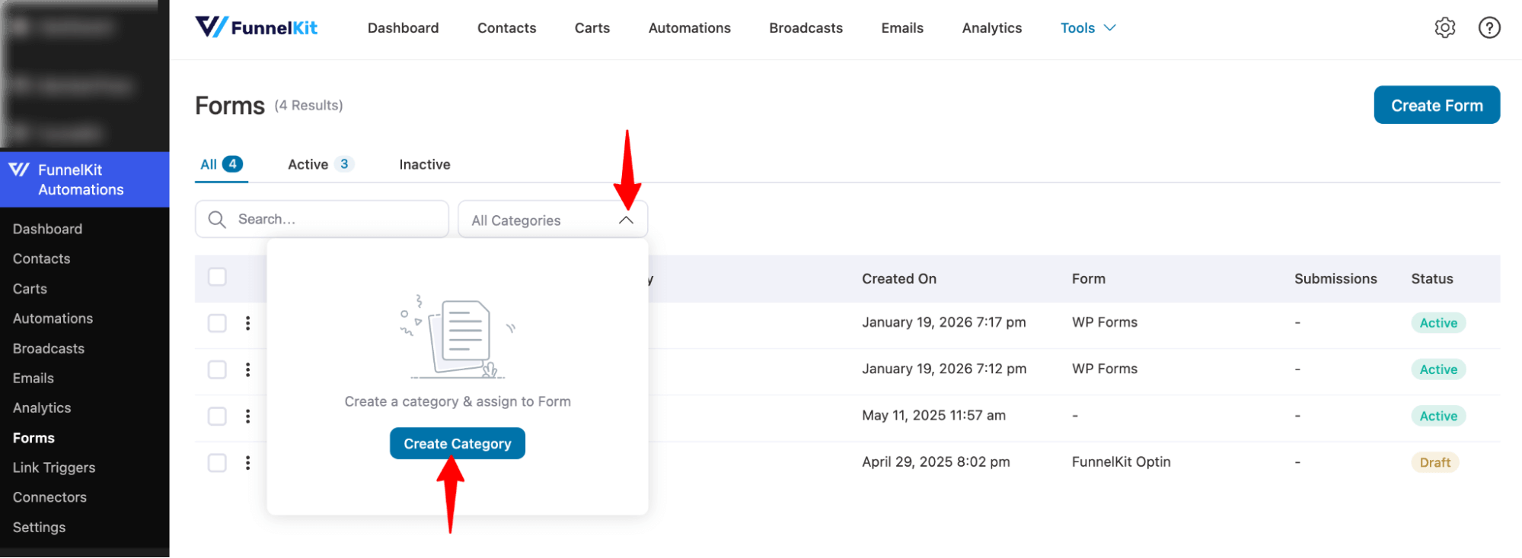
Task: Click the search magnifier icon
Action: (217, 220)
